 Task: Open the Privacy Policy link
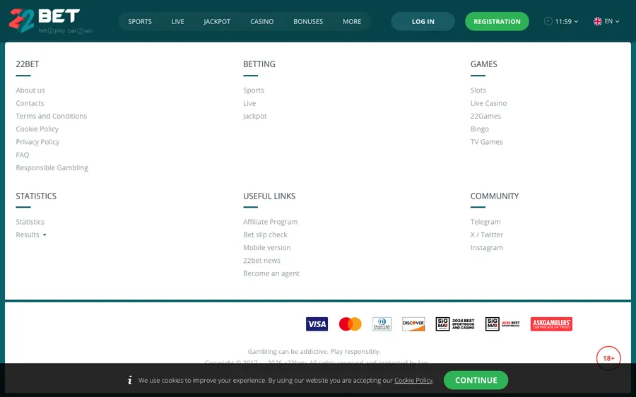point(37,142)
